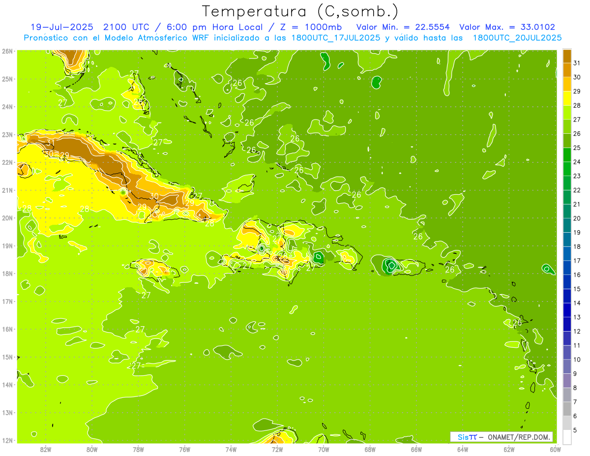The image size is (590, 456).
Task: Select the '19-Jul-2025' date text
Action: tap(61, 27)
